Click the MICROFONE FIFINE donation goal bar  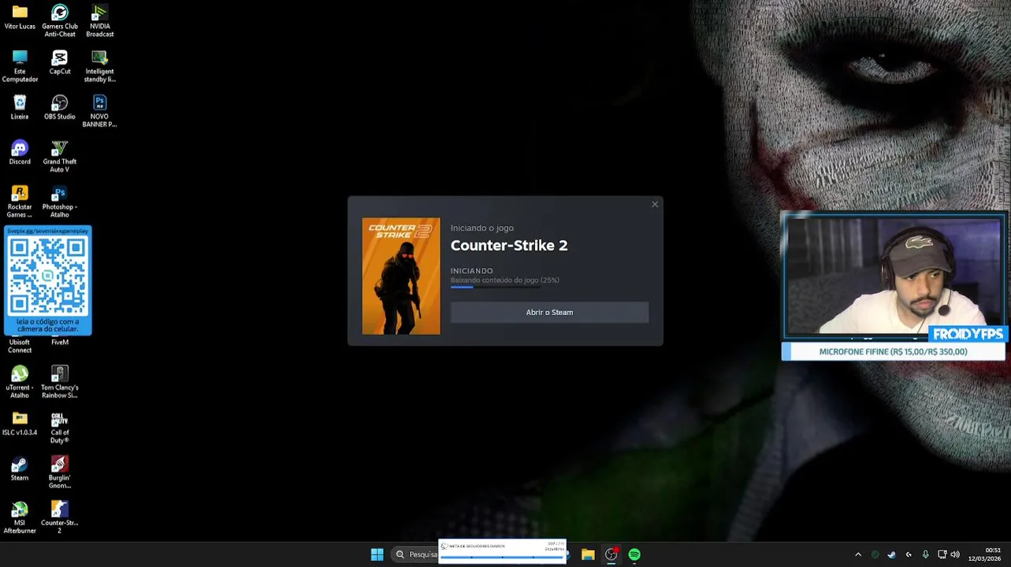[x=893, y=351]
